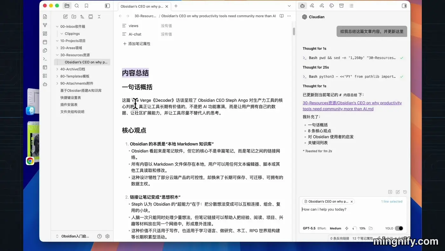
Task: Open the outline tab in right sidebar
Action: tap(351, 6)
